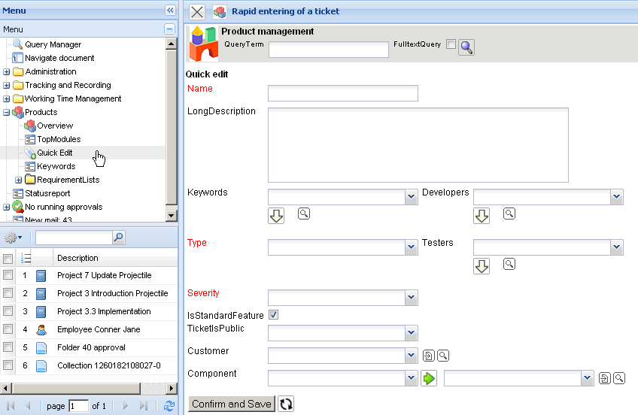Click into the Name input field
The image size is (638, 415).
coord(343,93)
